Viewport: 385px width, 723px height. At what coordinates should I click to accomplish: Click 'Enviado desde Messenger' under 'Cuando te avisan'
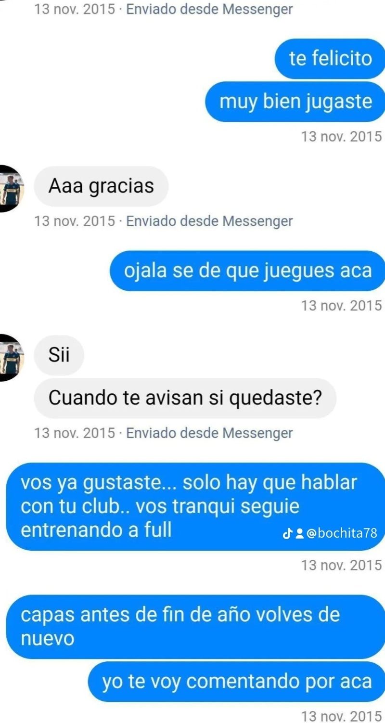coord(209,433)
